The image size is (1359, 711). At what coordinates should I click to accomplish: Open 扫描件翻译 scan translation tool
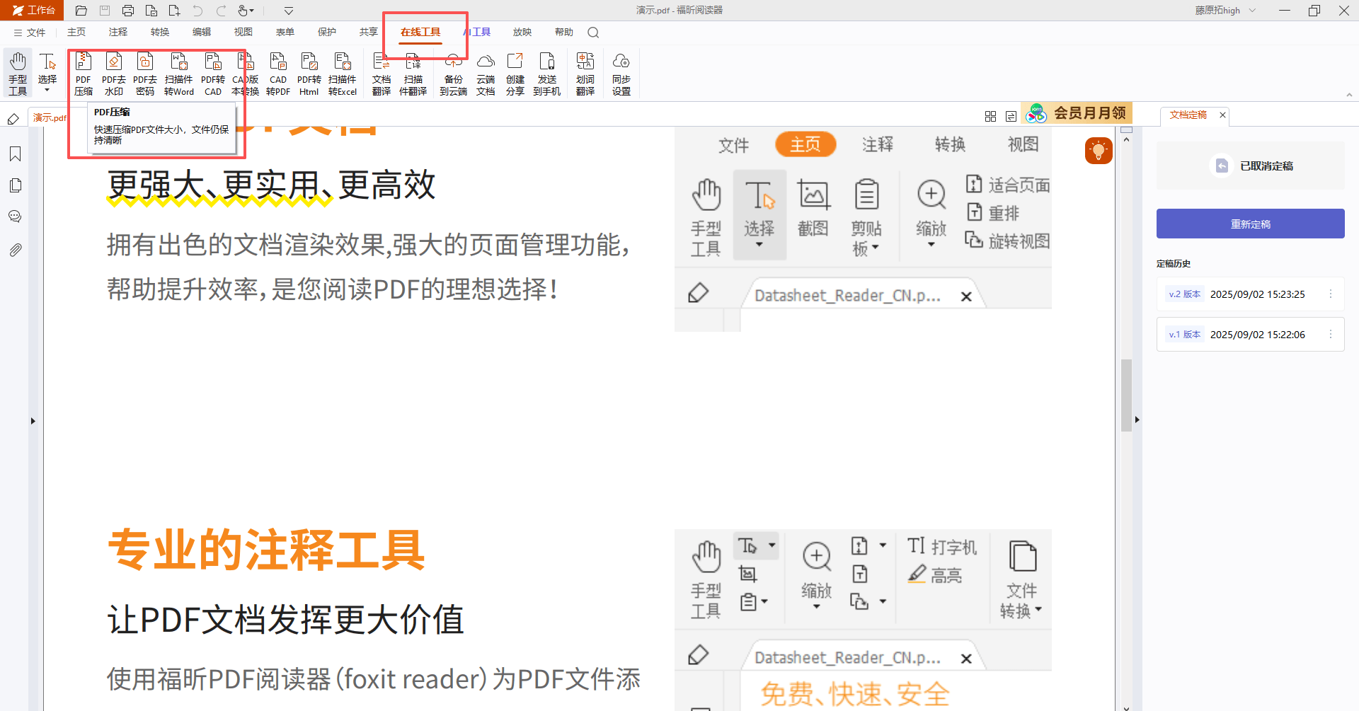(x=413, y=74)
